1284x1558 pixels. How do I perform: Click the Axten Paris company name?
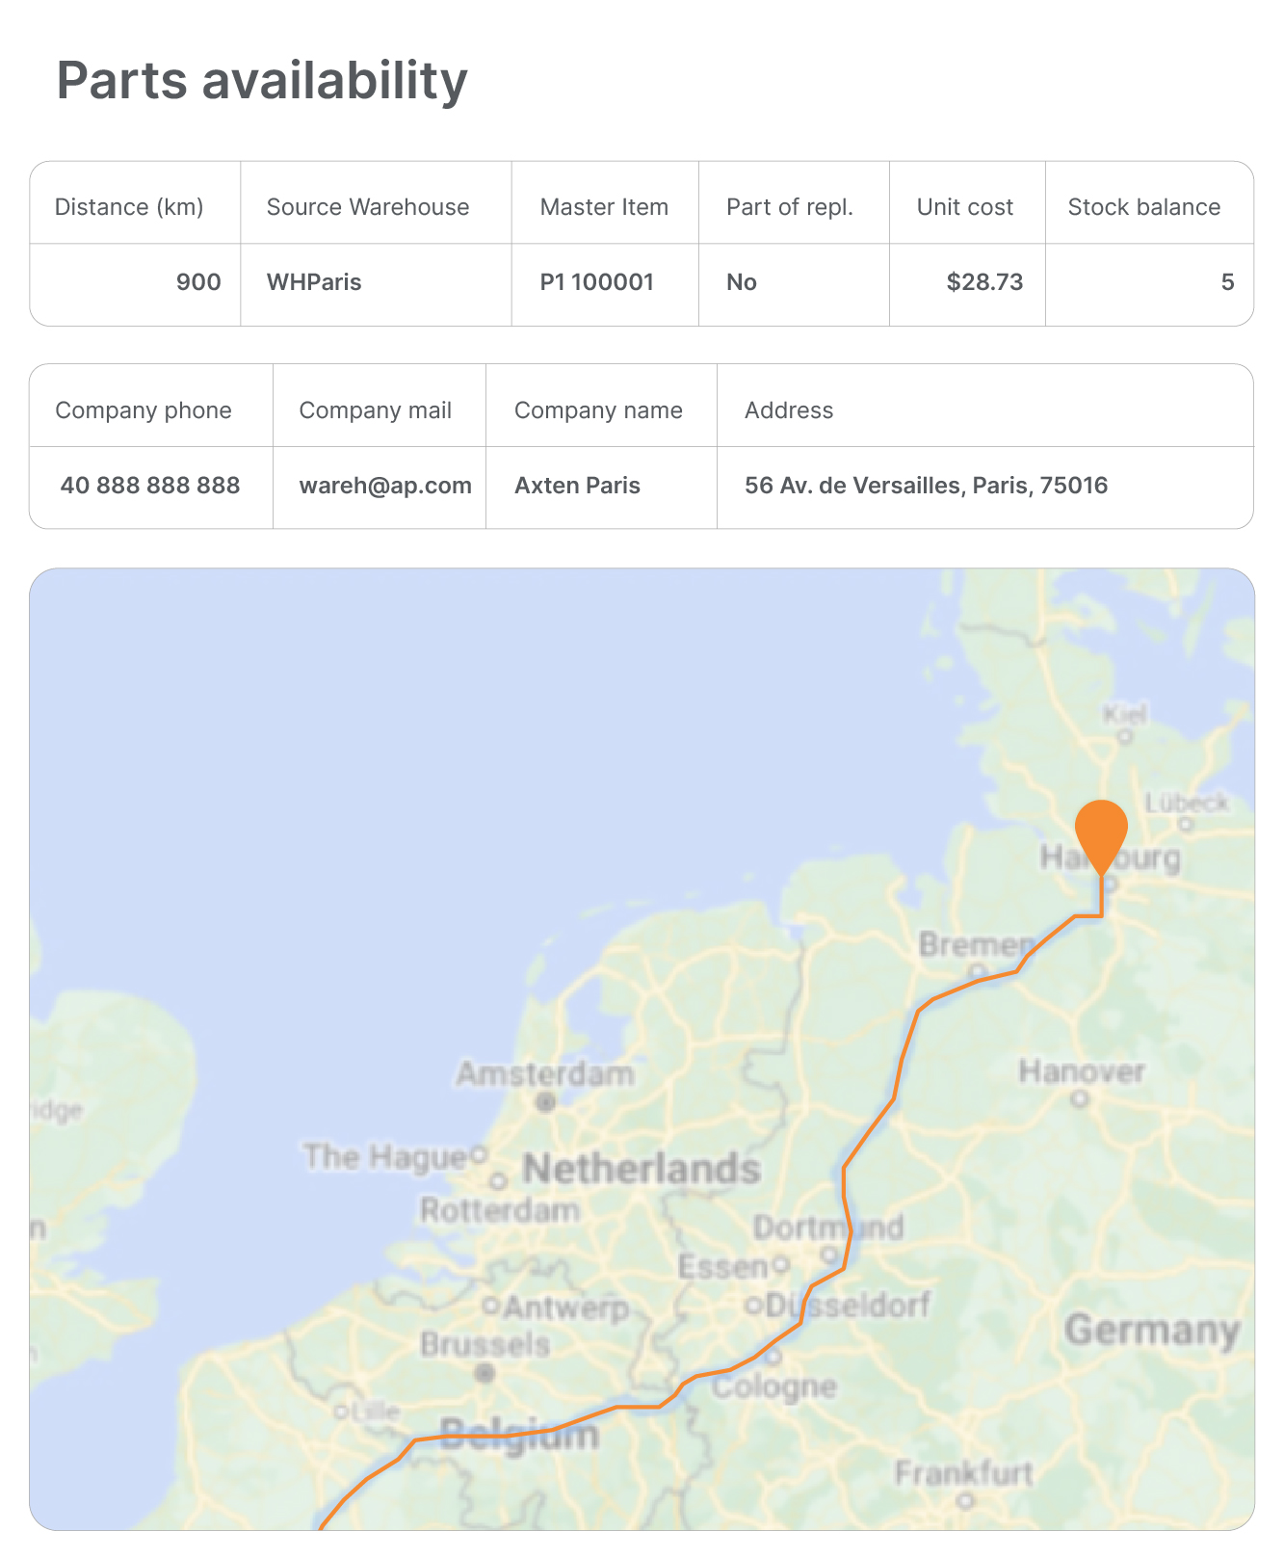(577, 485)
